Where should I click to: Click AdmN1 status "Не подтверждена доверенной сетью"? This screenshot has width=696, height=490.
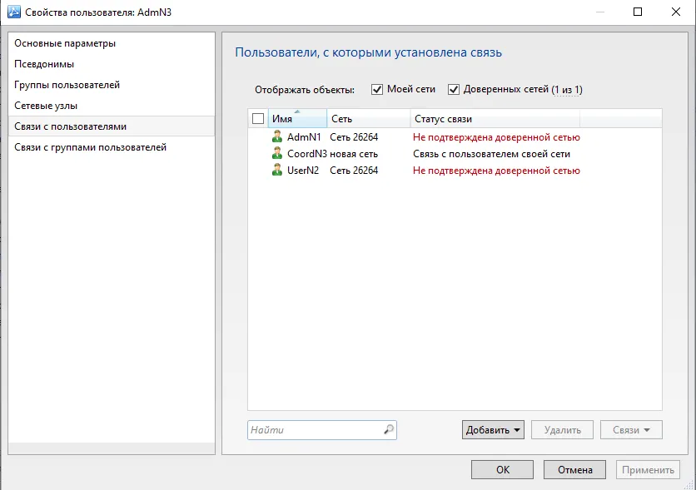tap(496, 137)
